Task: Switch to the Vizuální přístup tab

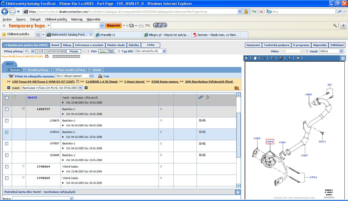Action: (x=36, y=70)
